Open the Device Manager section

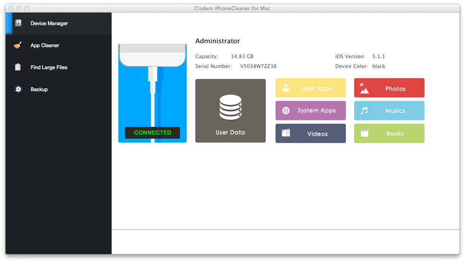pyautogui.click(x=59, y=23)
